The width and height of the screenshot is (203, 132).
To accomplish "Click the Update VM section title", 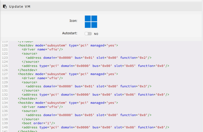I will tap(20, 6).
